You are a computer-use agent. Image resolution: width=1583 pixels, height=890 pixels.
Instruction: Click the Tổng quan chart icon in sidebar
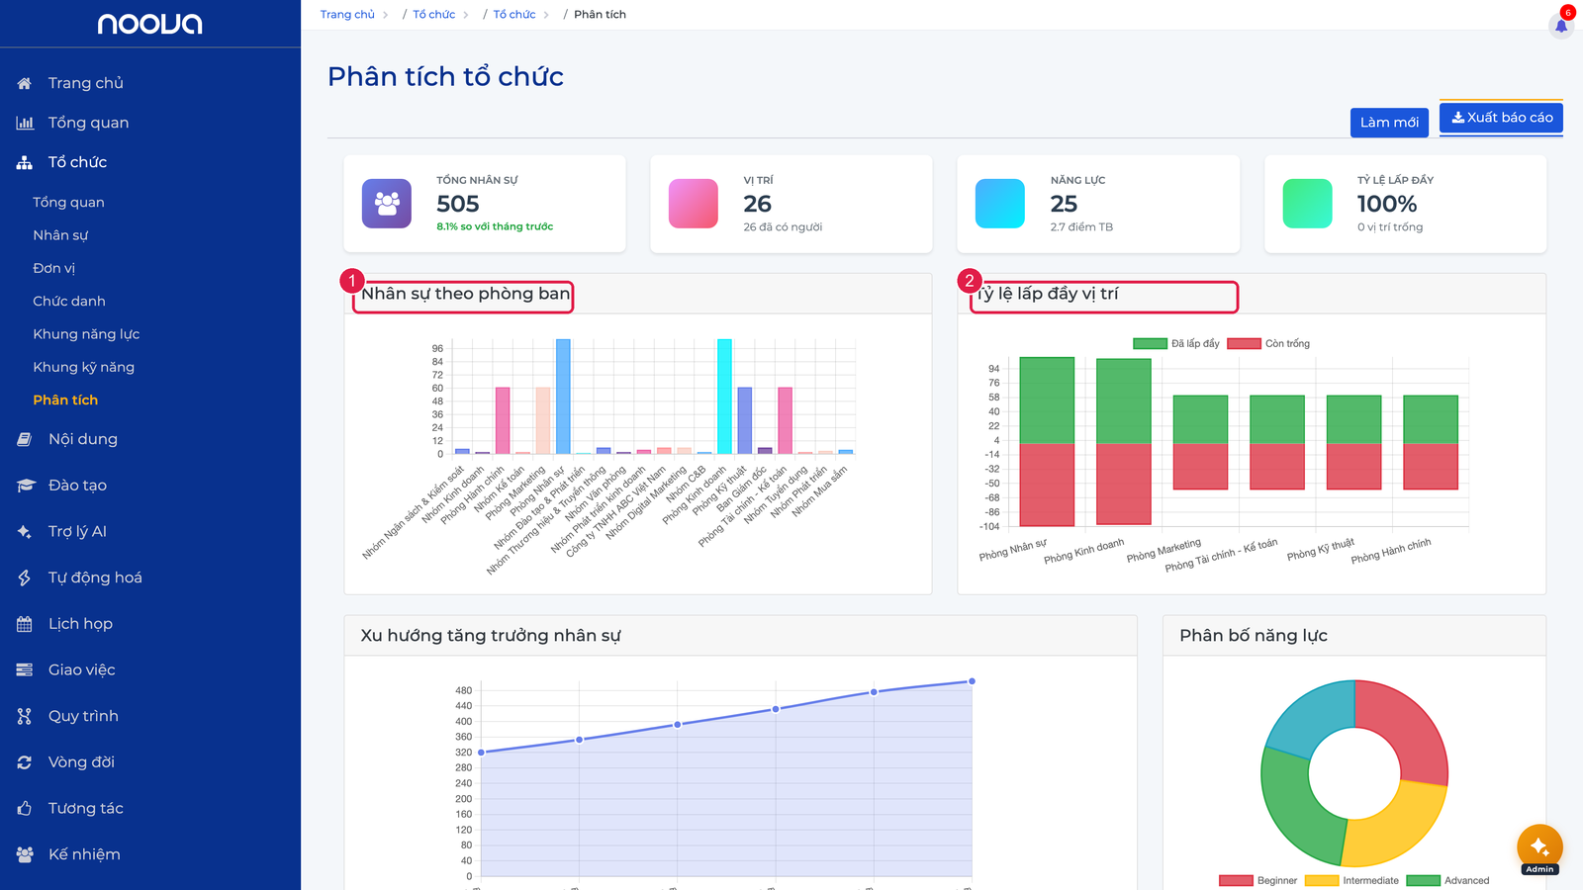(x=25, y=123)
